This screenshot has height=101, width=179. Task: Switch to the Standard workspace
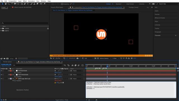119,4
